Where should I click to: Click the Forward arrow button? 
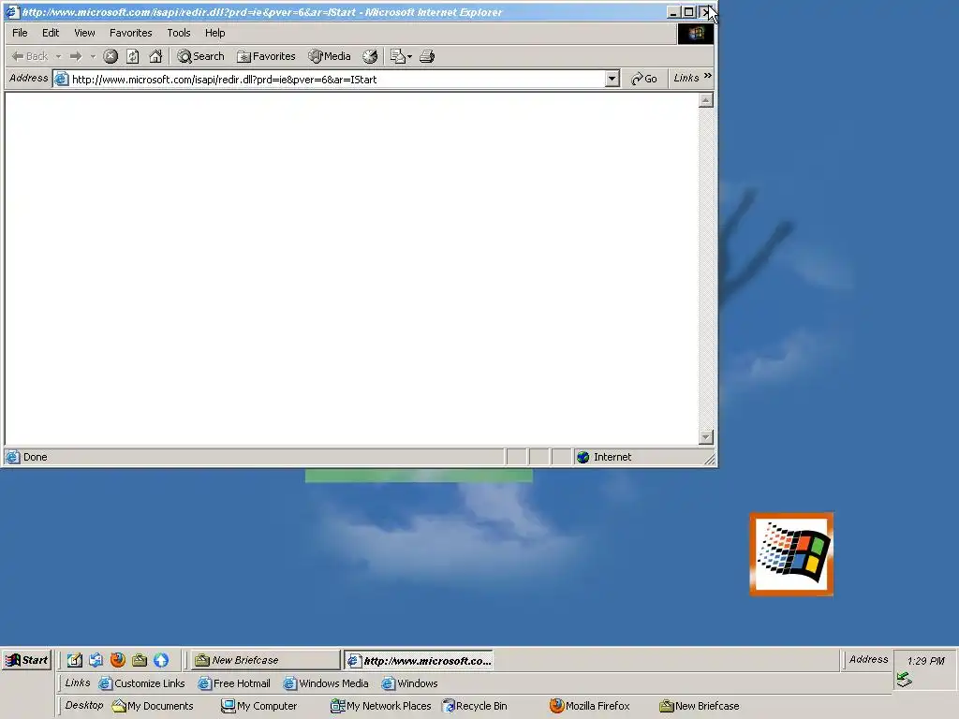[76, 56]
